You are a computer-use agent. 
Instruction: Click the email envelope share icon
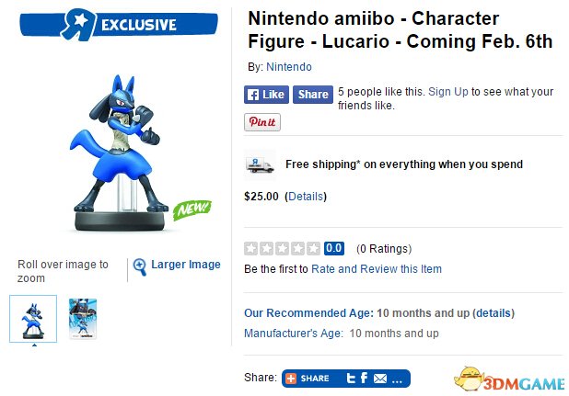tap(380, 378)
